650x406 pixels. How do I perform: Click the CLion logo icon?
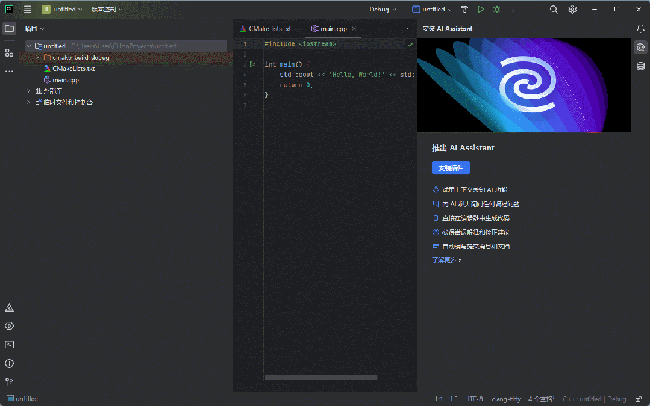click(9, 9)
